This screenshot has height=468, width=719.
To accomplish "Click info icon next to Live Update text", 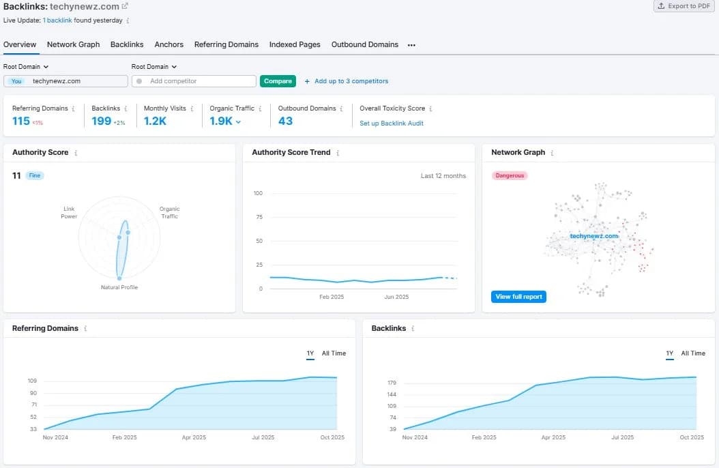I will 128,20.
